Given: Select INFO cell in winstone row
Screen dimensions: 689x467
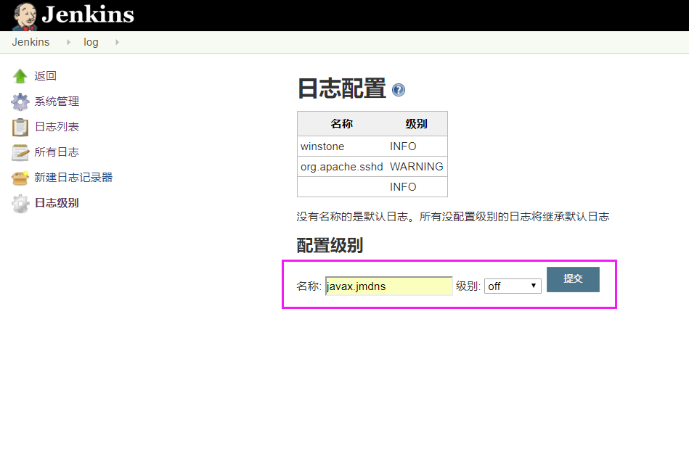Looking at the screenshot, I should (417, 146).
